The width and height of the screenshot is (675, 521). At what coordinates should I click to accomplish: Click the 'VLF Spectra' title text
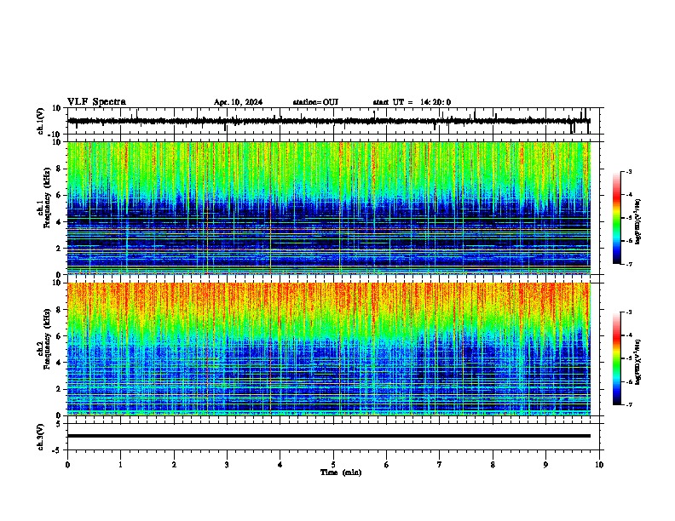pos(96,102)
